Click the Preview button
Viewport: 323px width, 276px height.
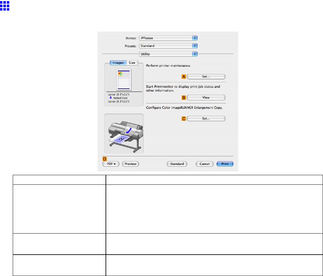coord(131,164)
